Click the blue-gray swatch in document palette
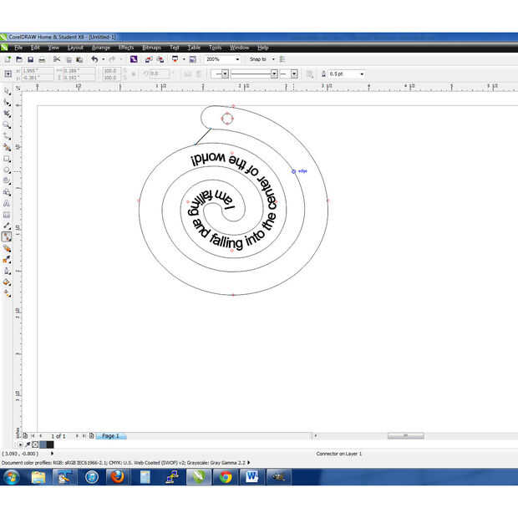The width and height of the screenshot is (518, 518). [x=43, y=444]
